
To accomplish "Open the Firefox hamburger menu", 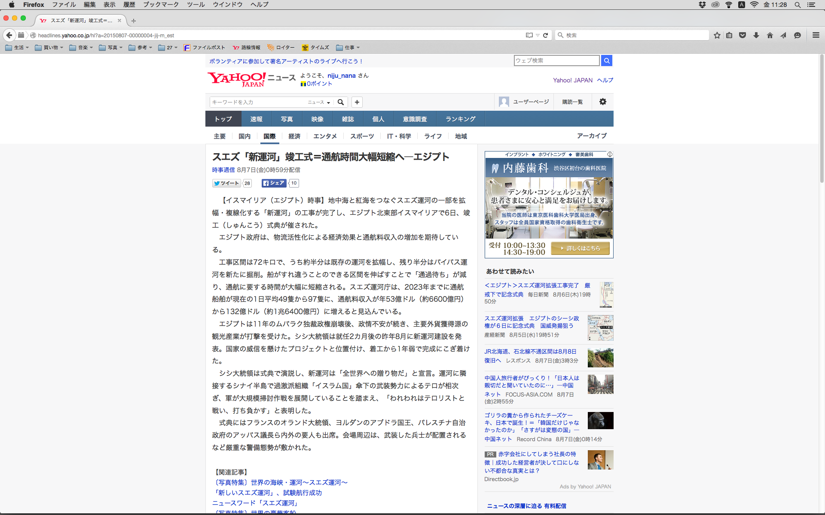I will click(816, 35).
